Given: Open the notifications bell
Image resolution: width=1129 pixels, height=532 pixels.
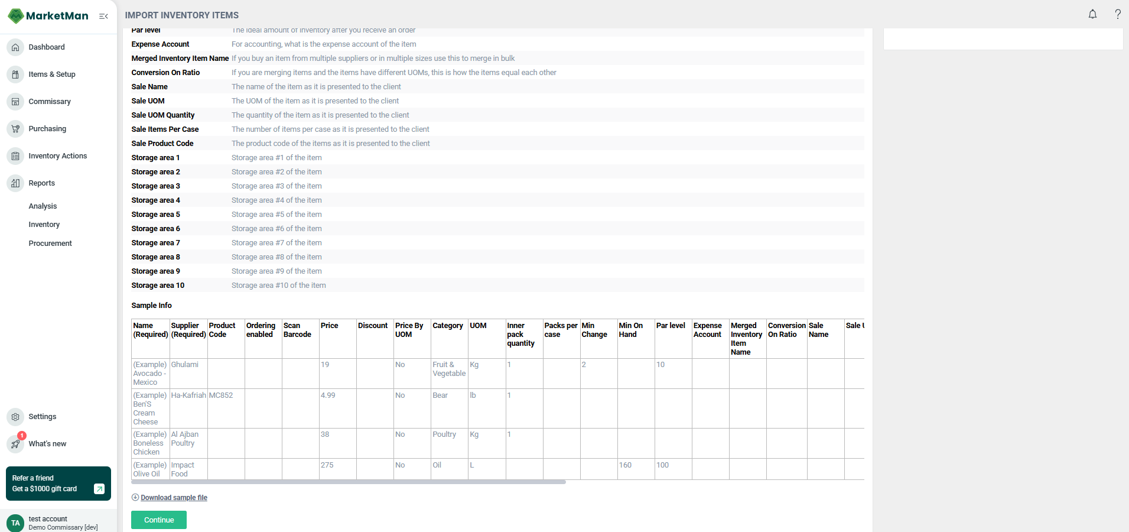Looking at the screenshot, I should click(x=1092, y=14).
